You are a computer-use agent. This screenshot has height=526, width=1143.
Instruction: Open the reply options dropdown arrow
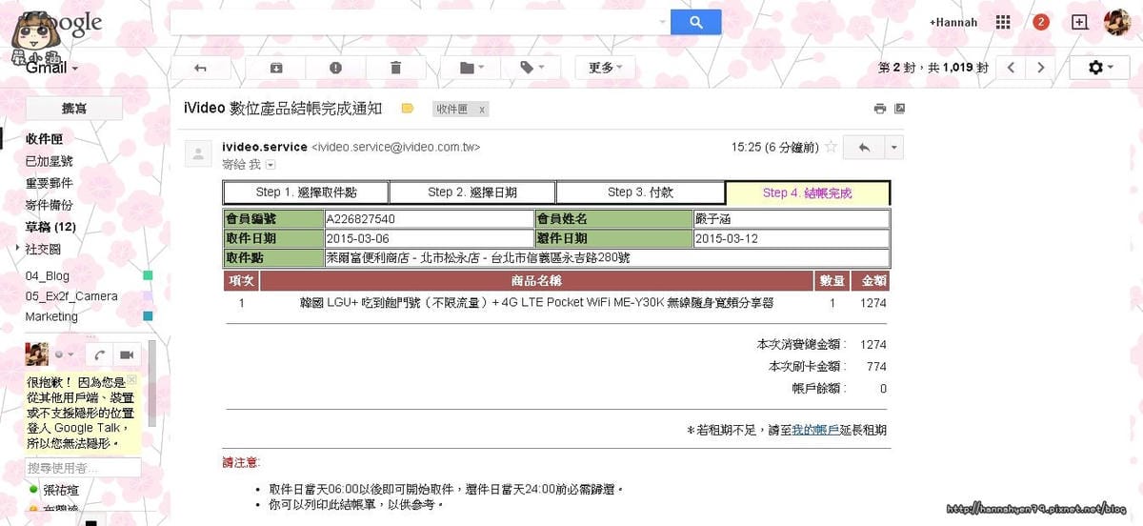(893, 148)
